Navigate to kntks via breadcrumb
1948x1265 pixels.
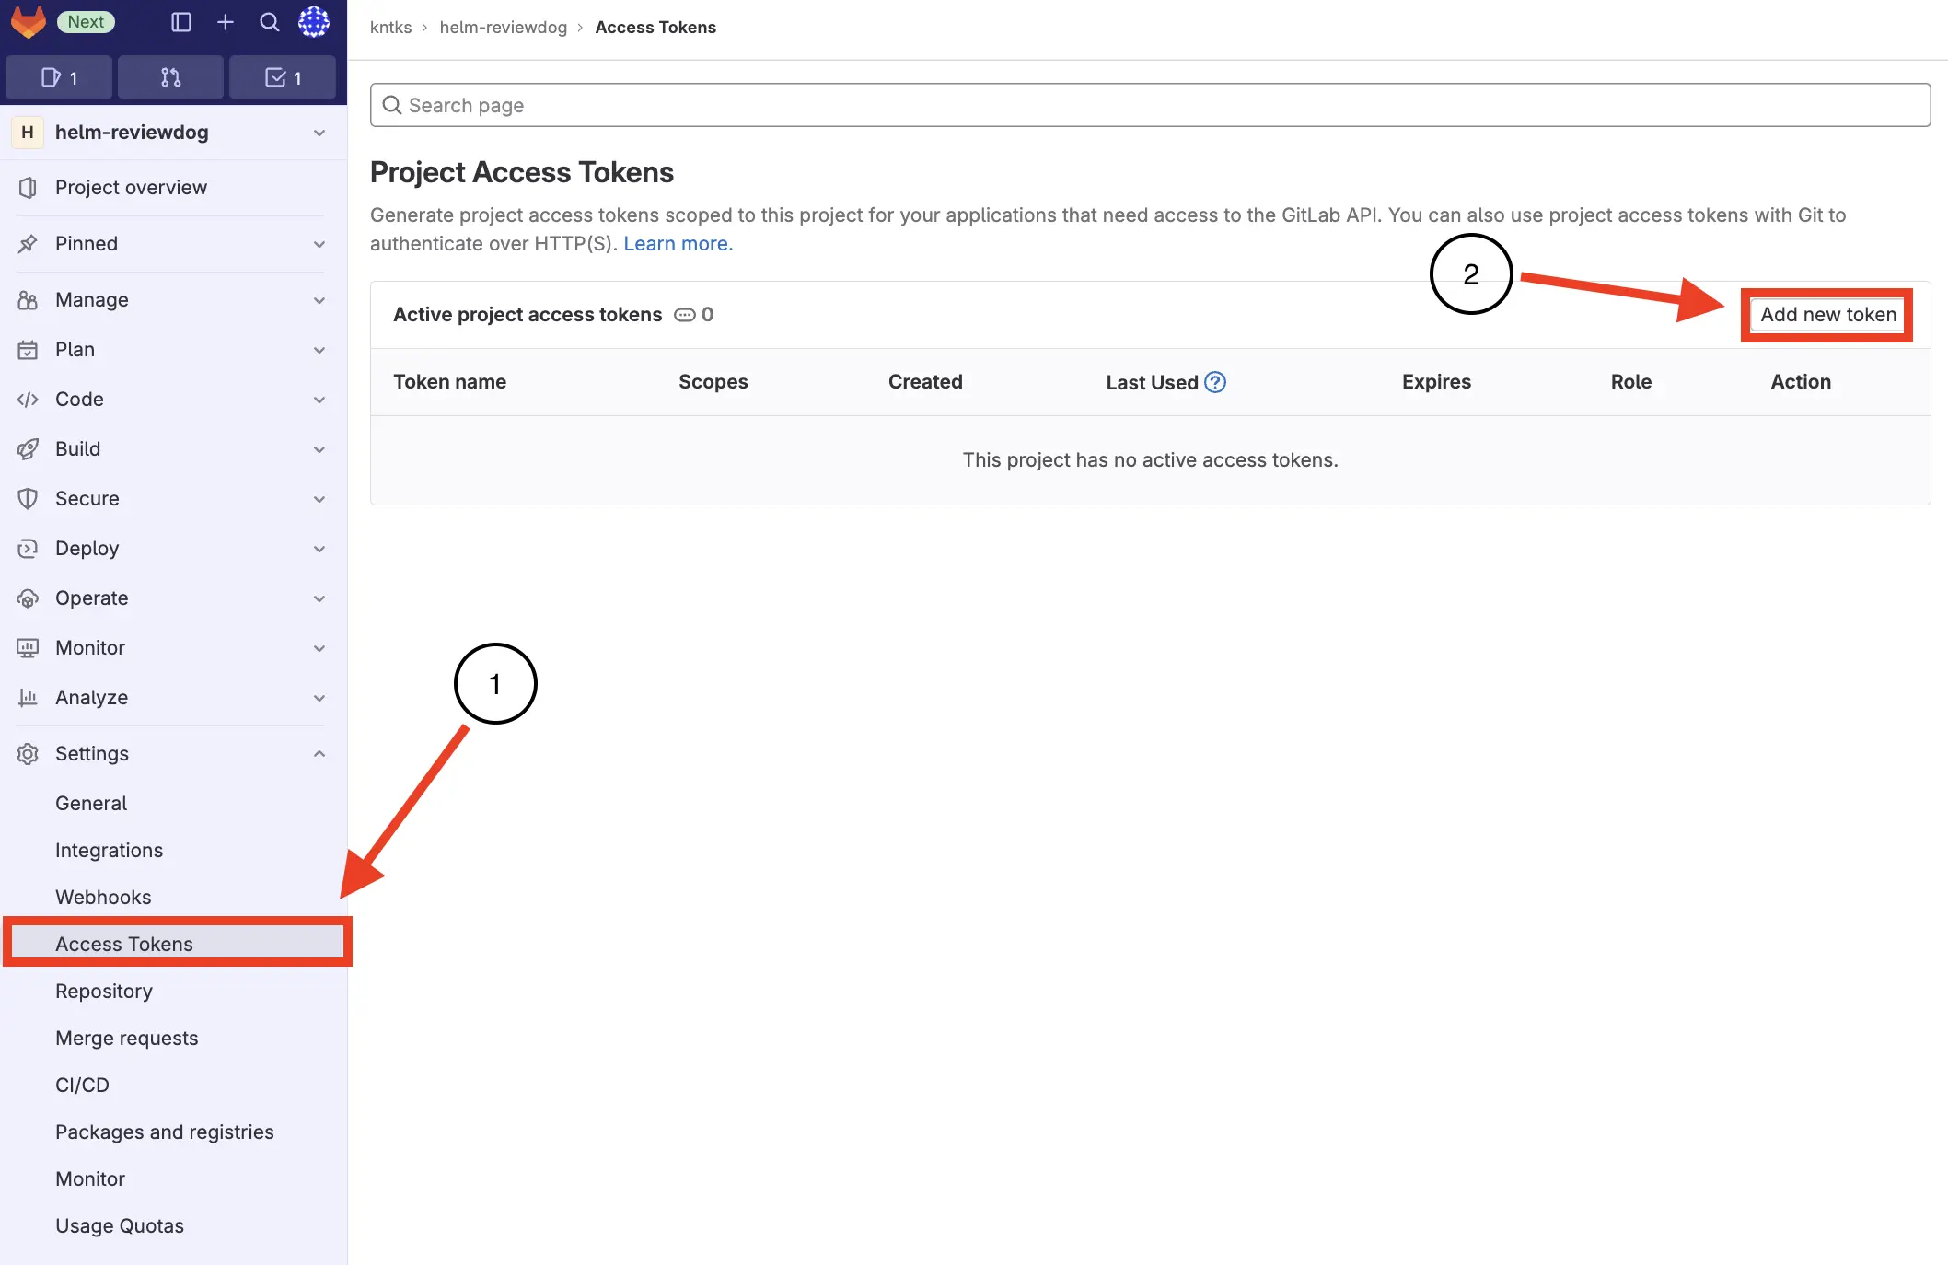(390, 27)
